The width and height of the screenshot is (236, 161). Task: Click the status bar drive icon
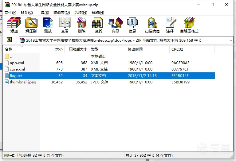click(6, 155)
